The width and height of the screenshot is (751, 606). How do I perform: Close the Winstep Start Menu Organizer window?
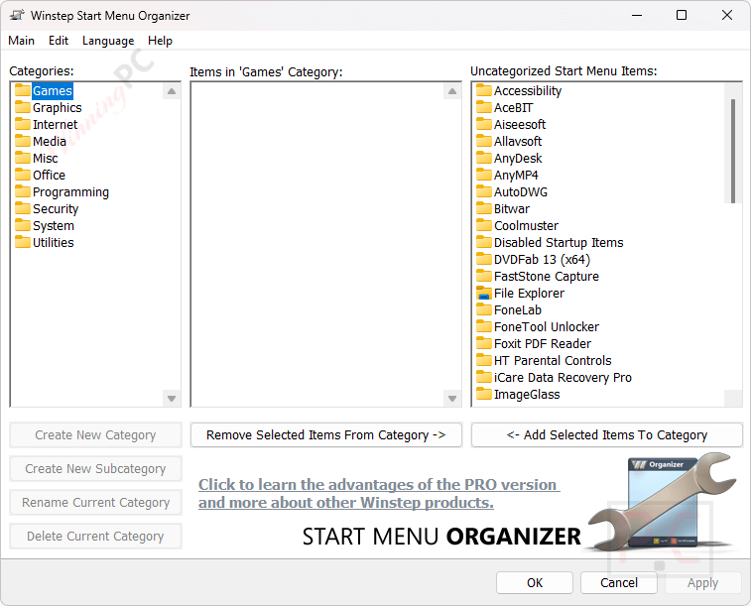[x=726, y=15]
